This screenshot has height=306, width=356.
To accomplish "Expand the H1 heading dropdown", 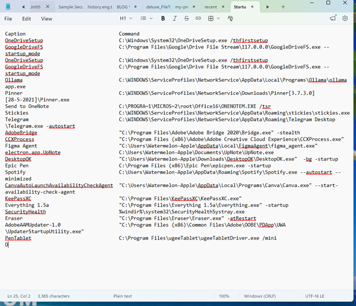I will [126, 19].
